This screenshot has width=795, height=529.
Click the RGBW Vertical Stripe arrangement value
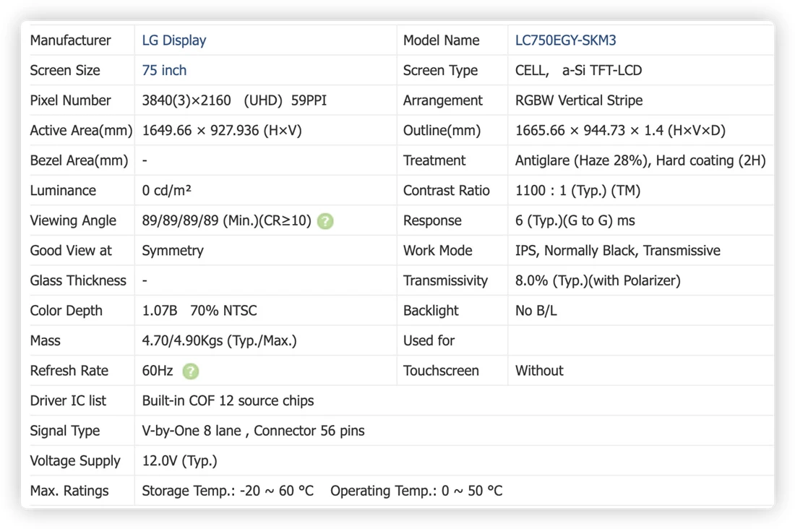click(x=578, y=100)
